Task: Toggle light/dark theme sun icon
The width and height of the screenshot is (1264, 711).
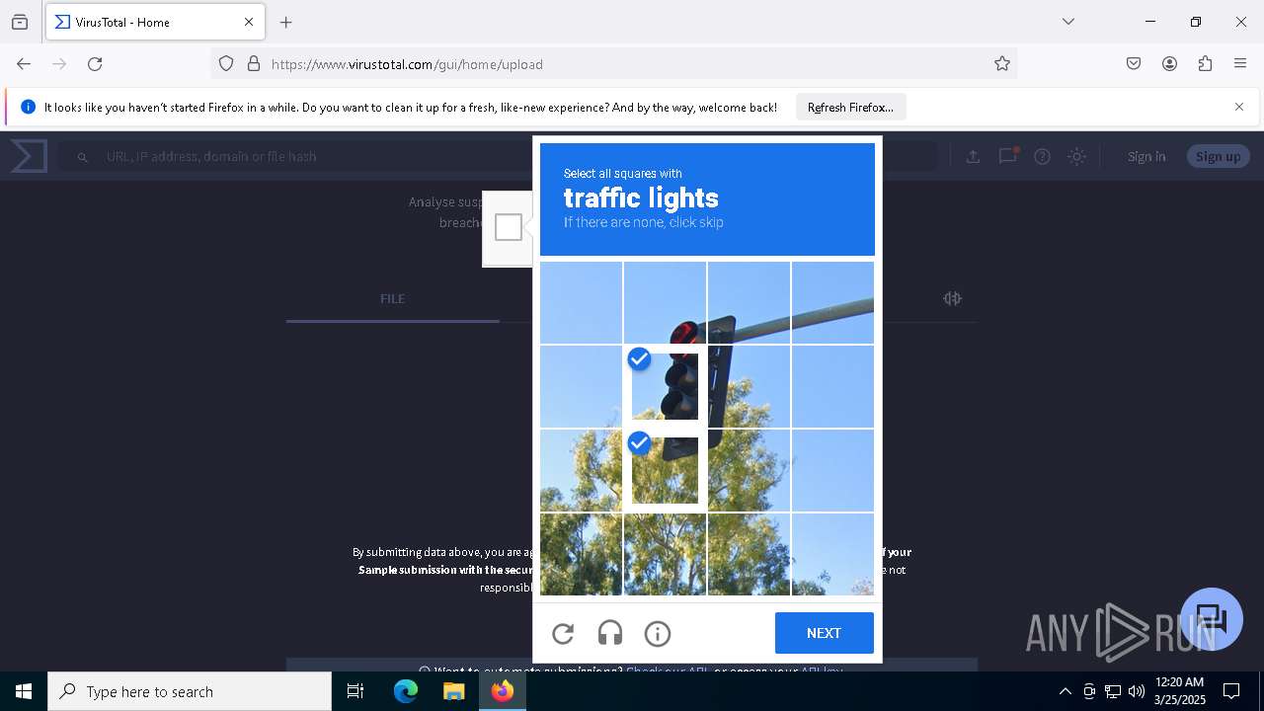Action: pyautogui.click(x=1077, y=156)
